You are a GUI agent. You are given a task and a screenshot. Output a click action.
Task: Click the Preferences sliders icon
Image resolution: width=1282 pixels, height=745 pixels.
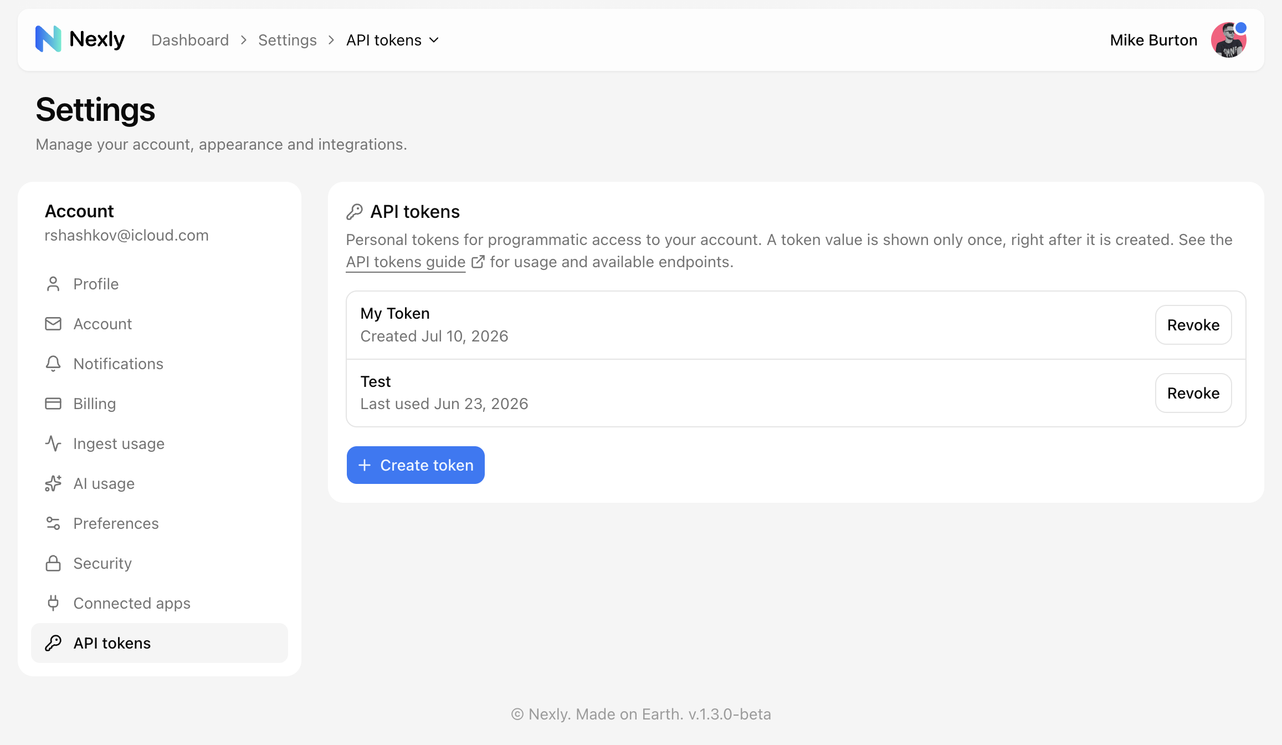(x=53, y=523)
